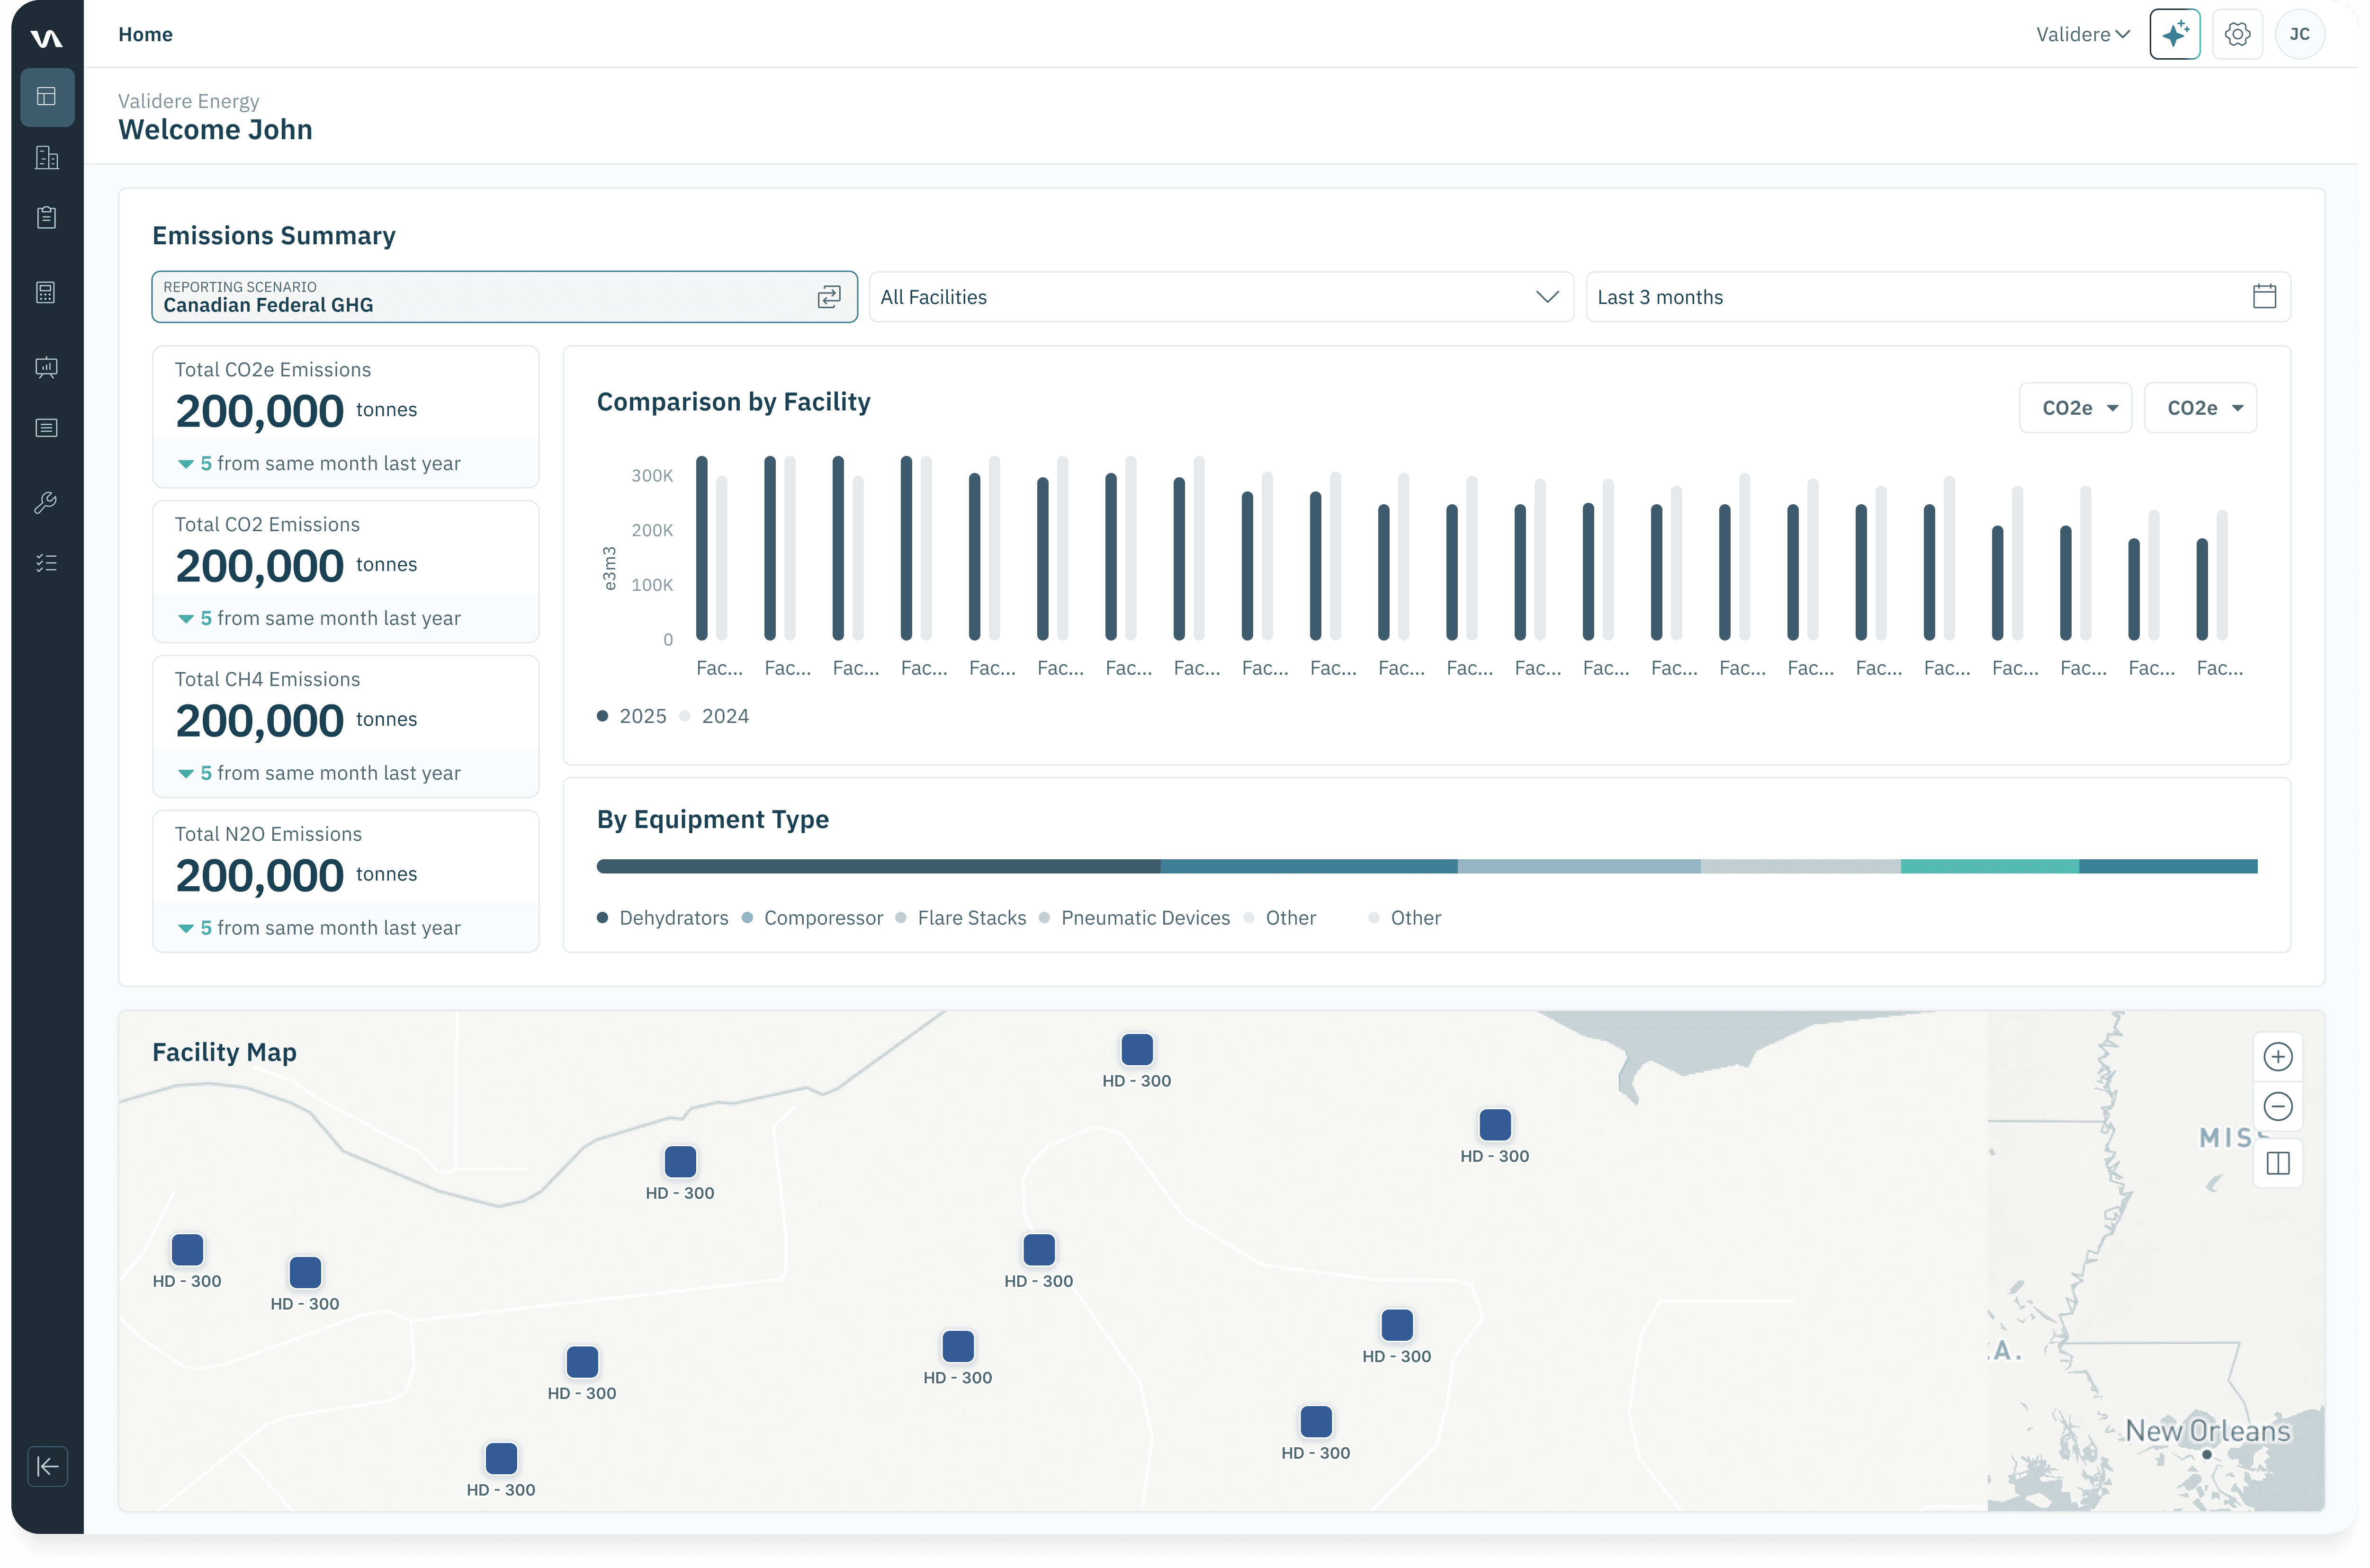Click the calculator icon in sidebar
Viewport: 2370px width, 1568px height.
[x=47, y=292]
